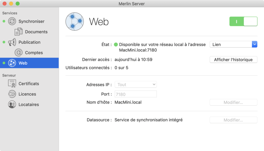Click the Port field showing 7180
Screen dimensions: 264x151
click(x=136, y=94)
